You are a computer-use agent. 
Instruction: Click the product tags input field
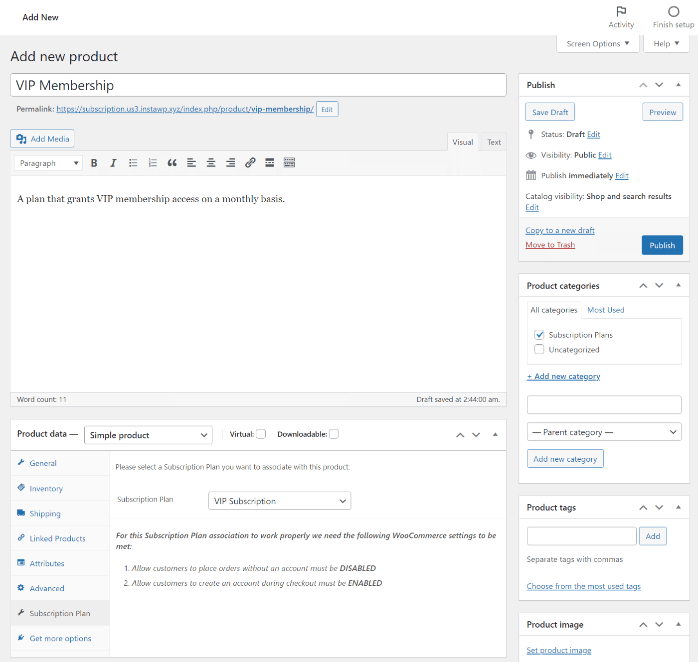coord(581,536)
